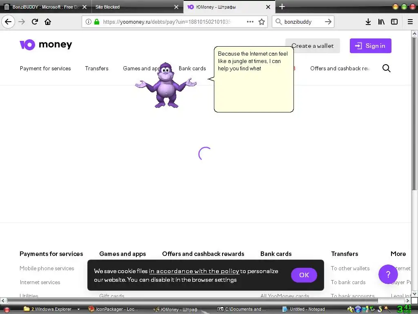Switch to the Untitled - Notepad taskbar button
This screenshot has height=314, width=418.
pyautogui.click(x=304, y=309)
